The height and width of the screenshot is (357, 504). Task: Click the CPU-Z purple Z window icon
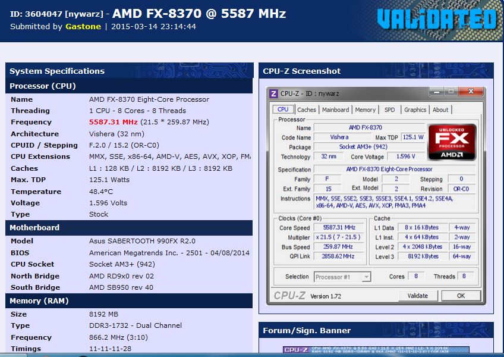273,93
